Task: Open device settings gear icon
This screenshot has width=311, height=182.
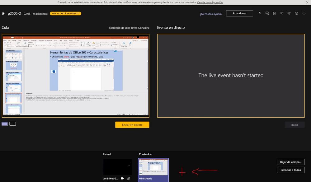Action: pyautogui.click(x=296, y=13)
